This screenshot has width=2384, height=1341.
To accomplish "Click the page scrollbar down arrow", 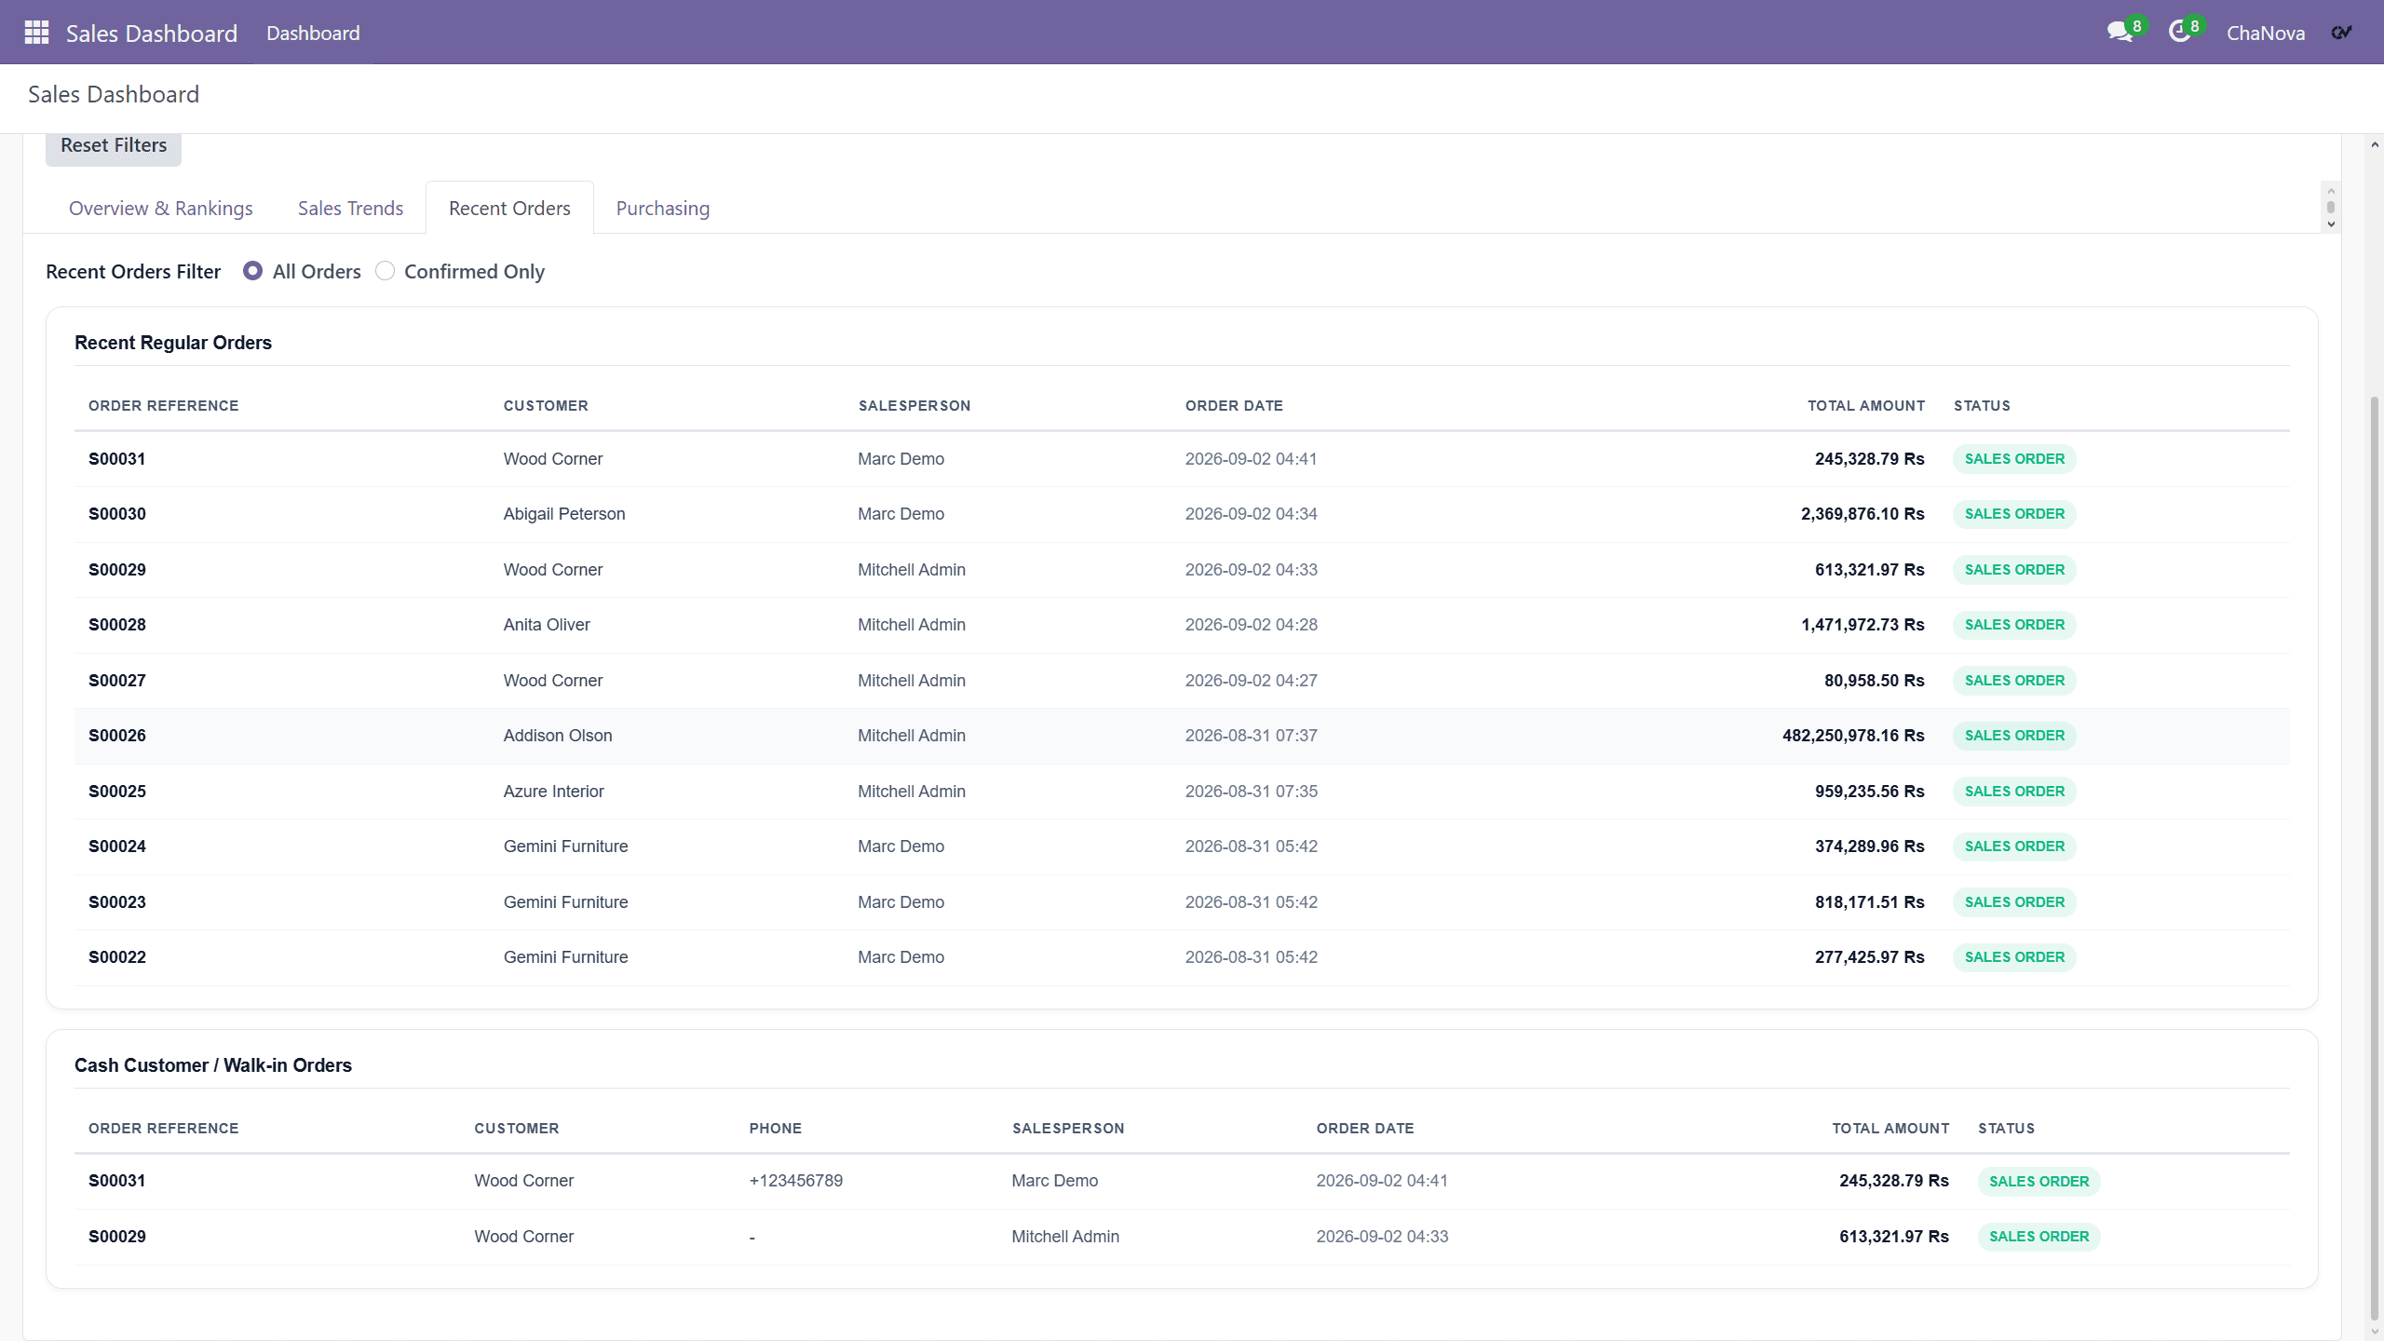I will tap(2375, 1332).
